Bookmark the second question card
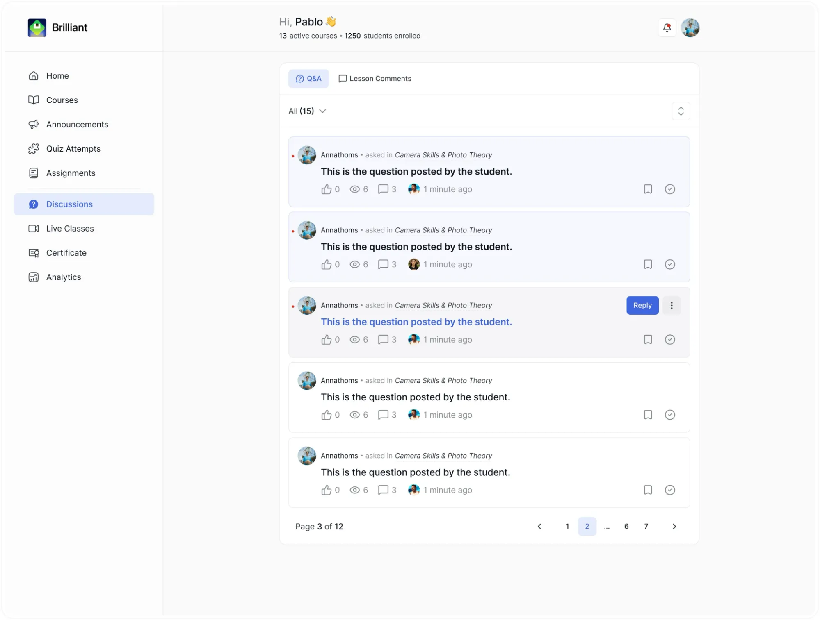Image resolution: width=820 pixels, height=620 pixels. click(648, 264)
